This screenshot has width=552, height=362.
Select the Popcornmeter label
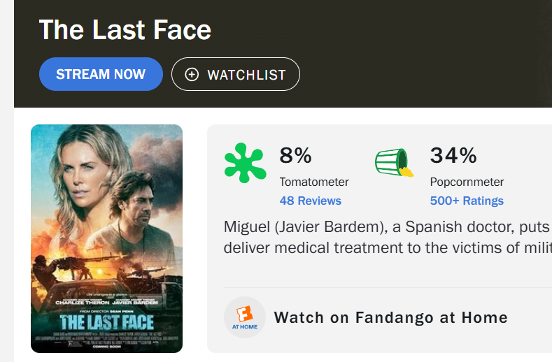(467, 182)
